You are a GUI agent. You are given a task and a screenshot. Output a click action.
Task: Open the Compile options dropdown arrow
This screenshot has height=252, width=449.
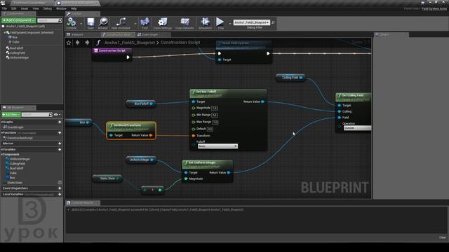(x=81, y=24)
